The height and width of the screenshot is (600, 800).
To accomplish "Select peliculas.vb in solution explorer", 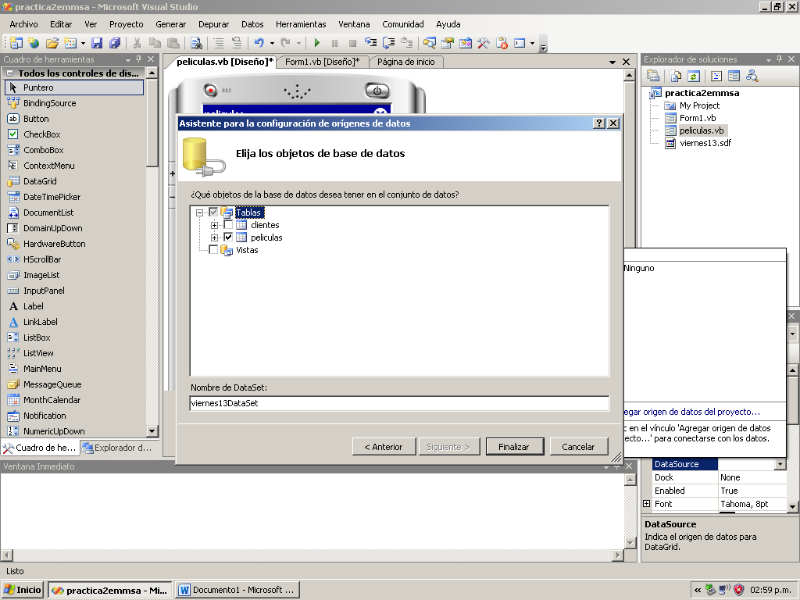I will [702, 130].
